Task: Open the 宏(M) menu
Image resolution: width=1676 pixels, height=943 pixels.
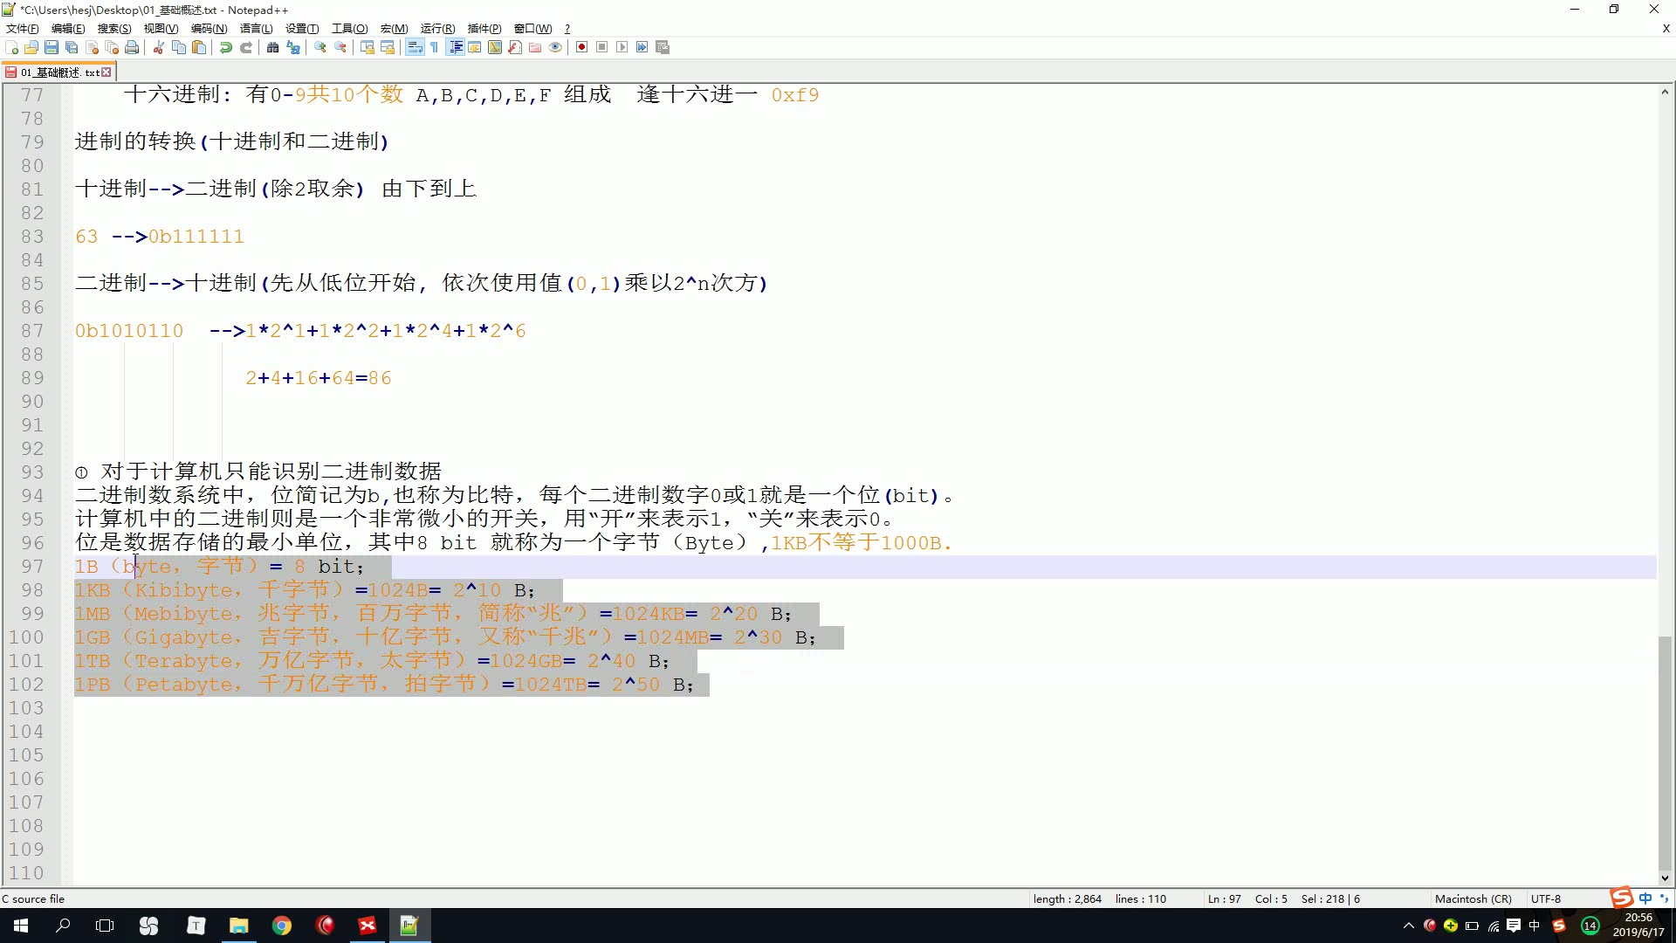Action: pos(394,28)
